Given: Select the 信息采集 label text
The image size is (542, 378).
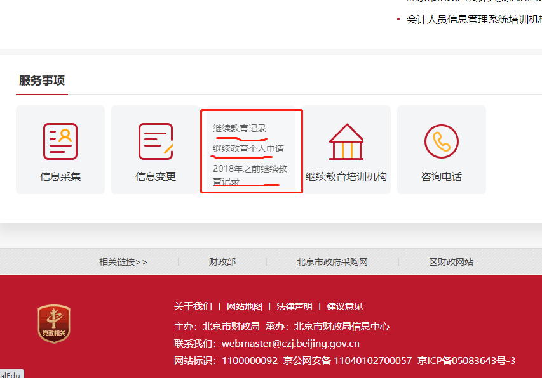Looking at the screenshot, I should [x=60, y=177].
